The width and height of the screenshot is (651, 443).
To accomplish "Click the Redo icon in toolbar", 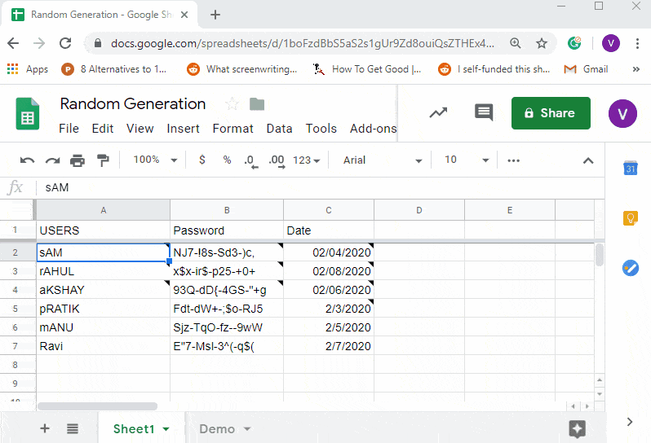I will tap(52, 160).
